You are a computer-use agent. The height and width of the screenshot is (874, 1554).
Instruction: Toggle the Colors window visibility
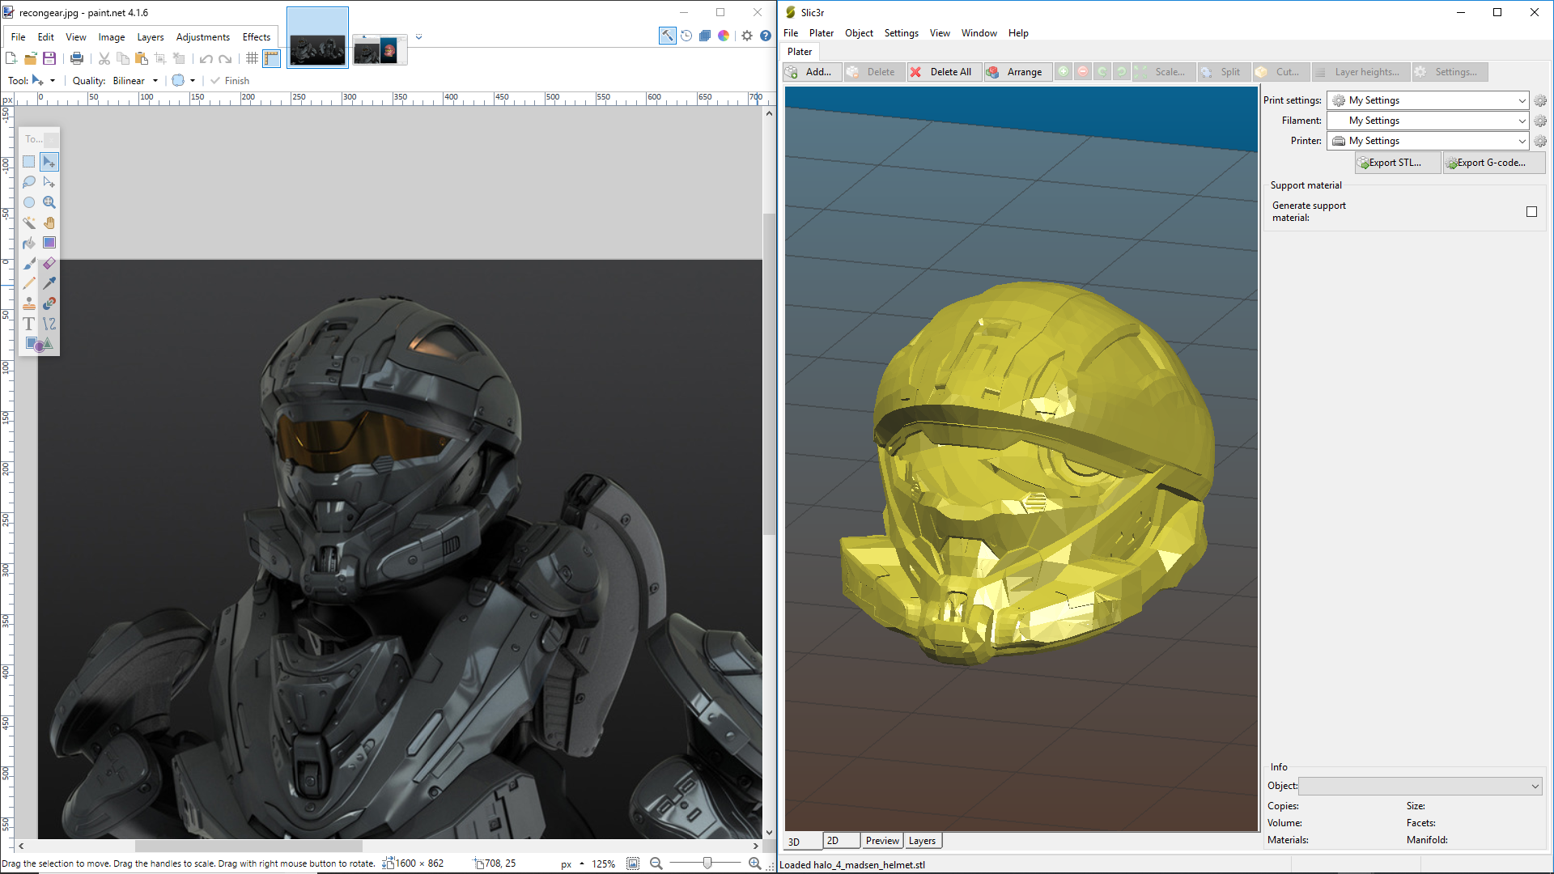(724, 36)
